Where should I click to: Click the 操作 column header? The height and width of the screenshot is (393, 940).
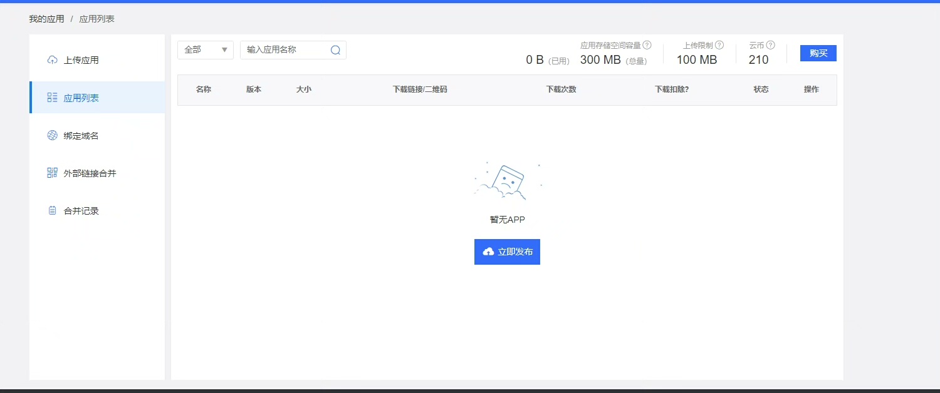click(x=812, y=89)
